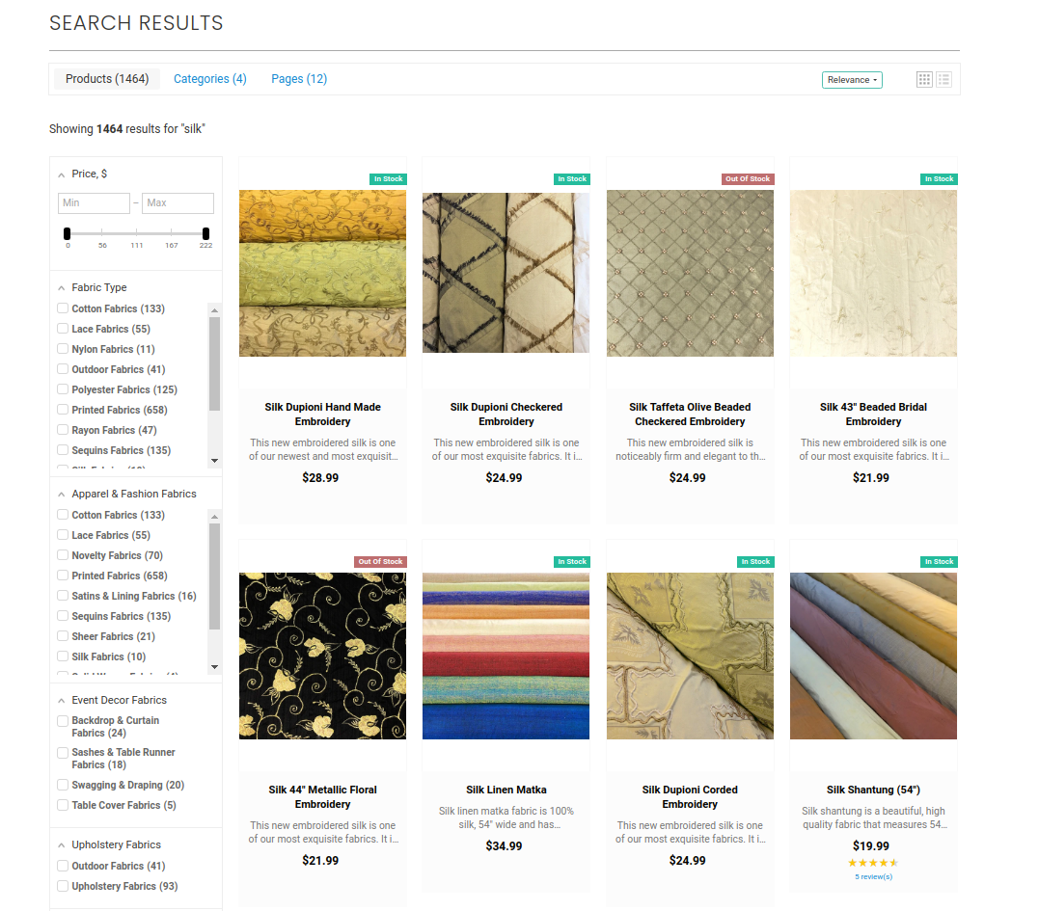
Task: Click the maximum handle of the price slider
Action: [x=205, y=232]
